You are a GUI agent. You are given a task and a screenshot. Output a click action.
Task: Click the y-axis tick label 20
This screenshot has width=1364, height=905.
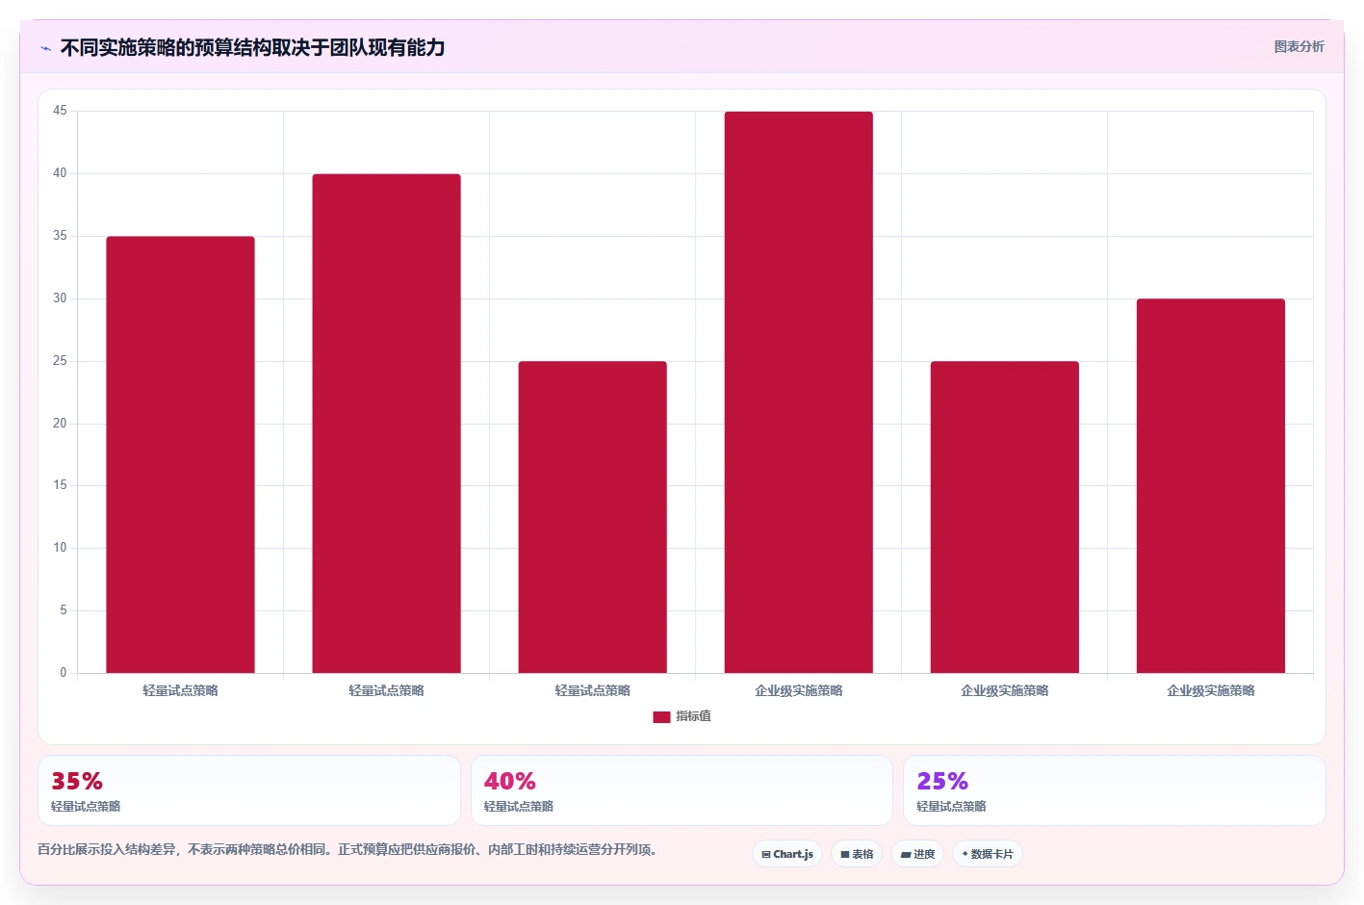tap(60, 424)
